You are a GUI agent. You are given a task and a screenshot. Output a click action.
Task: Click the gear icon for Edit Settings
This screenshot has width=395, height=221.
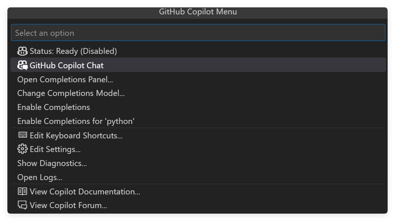[x=22, y=149]
